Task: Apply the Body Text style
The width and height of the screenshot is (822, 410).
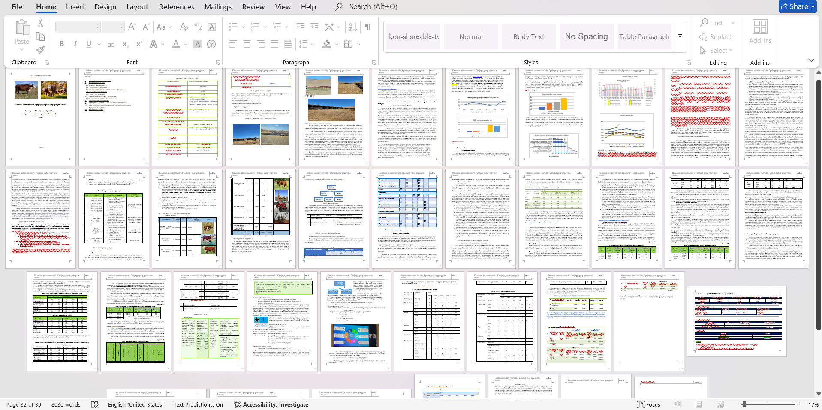Action: pos(529,36)
